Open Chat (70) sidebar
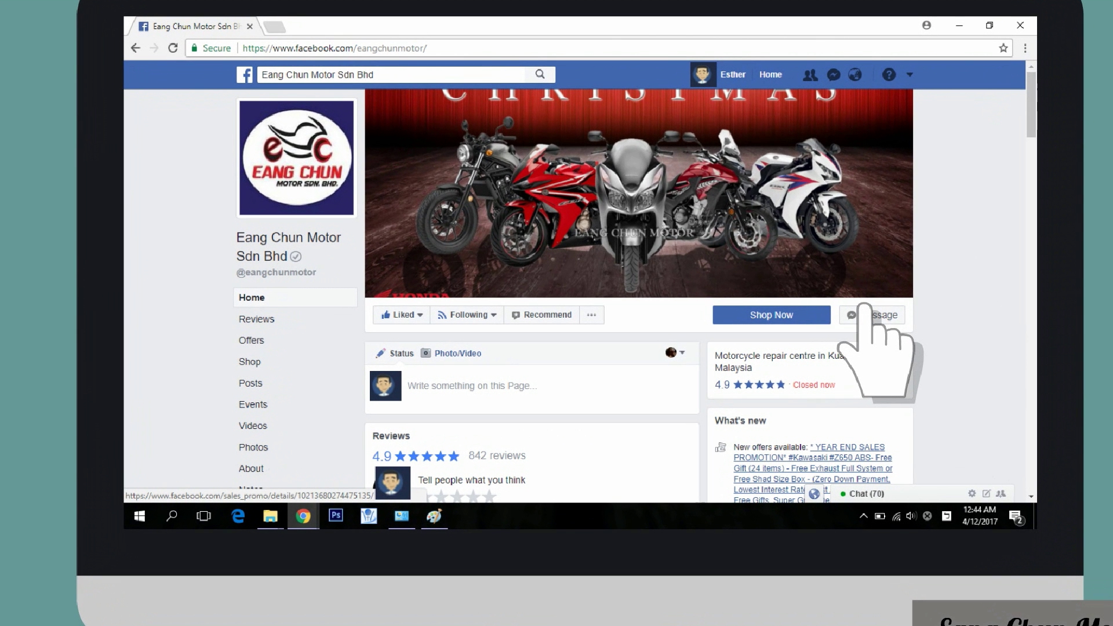1113x626 pixels. [x=867, y=494]
